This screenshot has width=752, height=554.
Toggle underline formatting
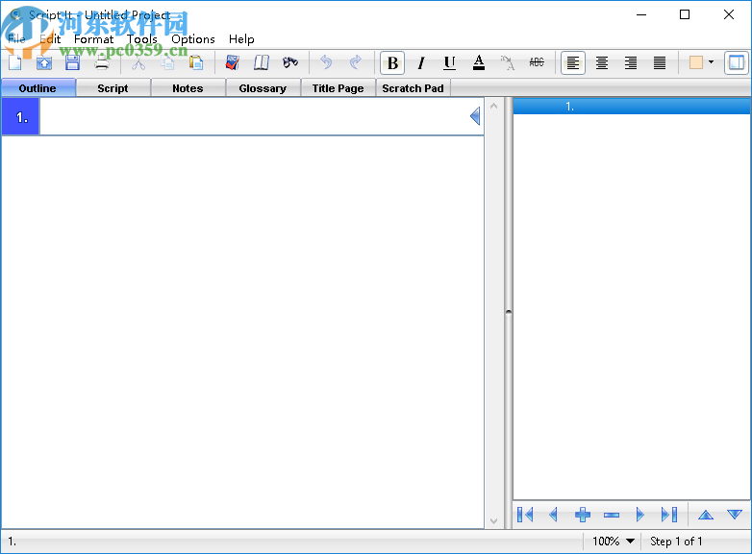pos(449,62)
